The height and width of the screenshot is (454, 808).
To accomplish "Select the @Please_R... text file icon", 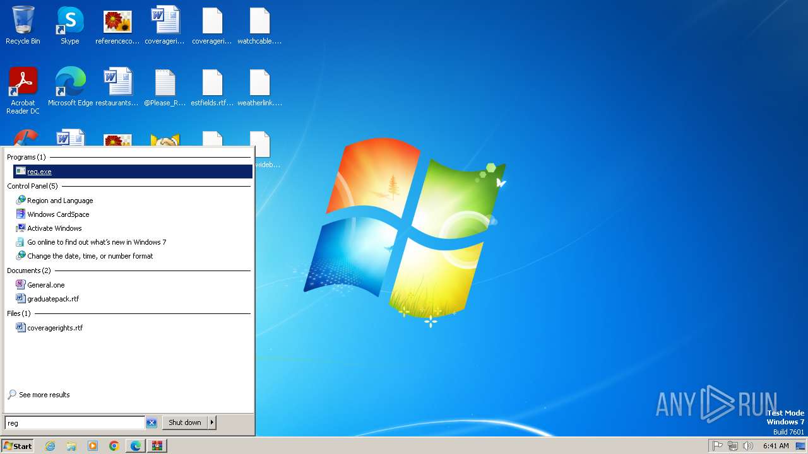I will point(165,88).
